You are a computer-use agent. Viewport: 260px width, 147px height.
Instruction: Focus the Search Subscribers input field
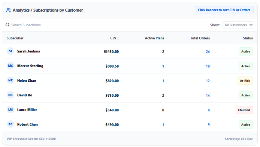coord(27,25)
